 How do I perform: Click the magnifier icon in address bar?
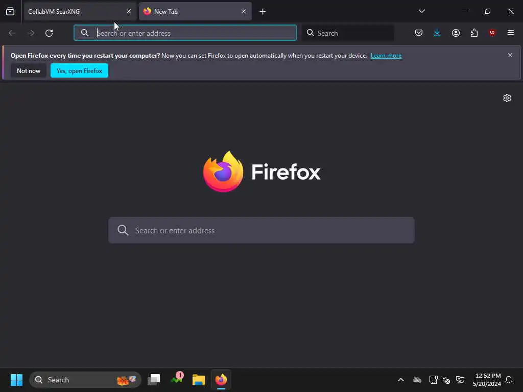[85, 33]
